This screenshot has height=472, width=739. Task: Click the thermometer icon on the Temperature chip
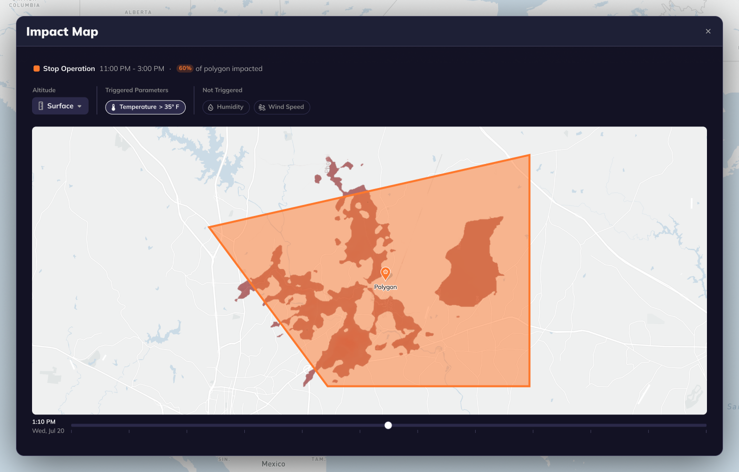(113, 107)
